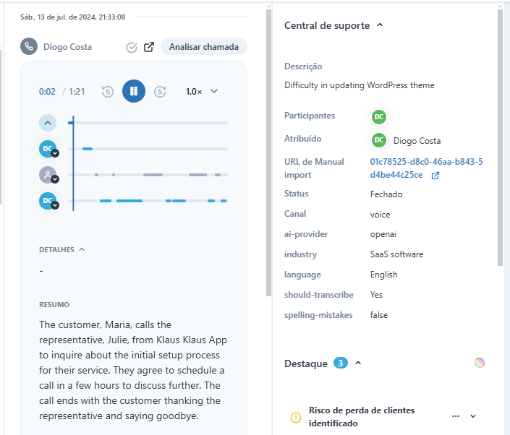
Task: Expand Risco de perda de clientes item
Action: (x=473, y=416)
